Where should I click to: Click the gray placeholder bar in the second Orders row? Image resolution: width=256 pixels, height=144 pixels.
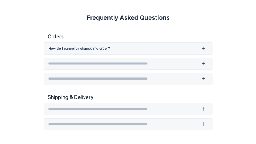point(98,64)
